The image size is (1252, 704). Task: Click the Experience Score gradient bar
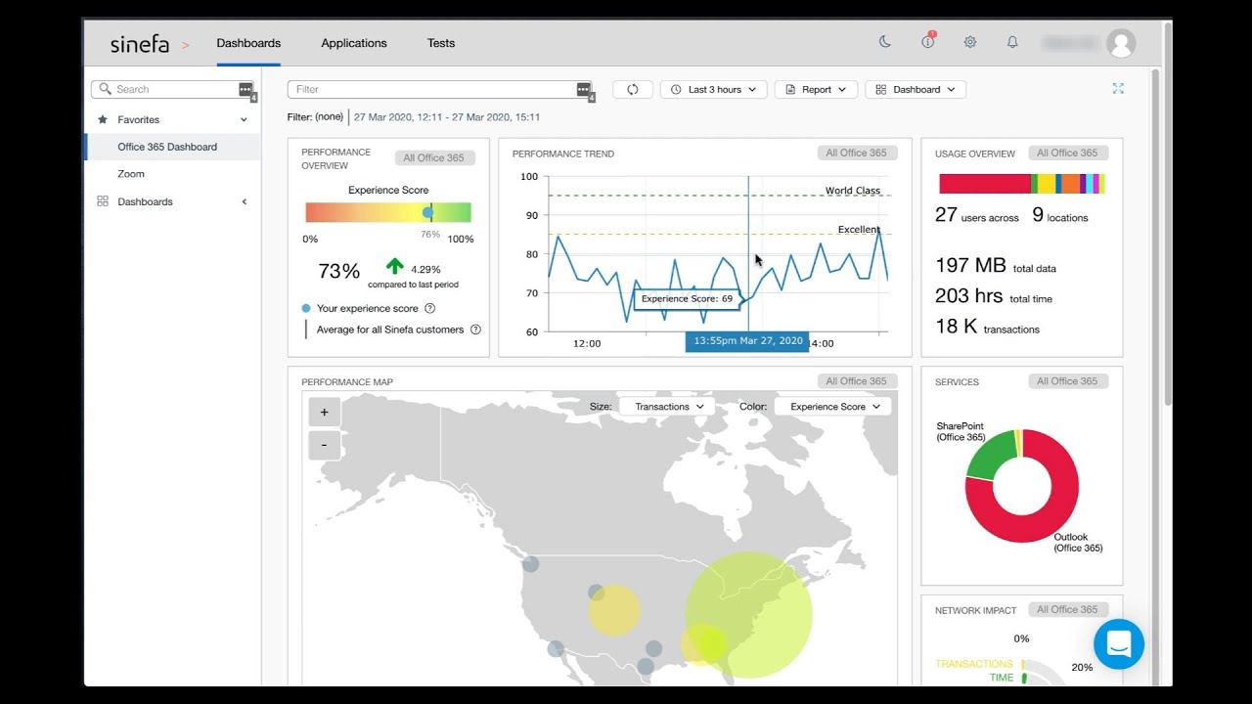[x=388, y=212]
